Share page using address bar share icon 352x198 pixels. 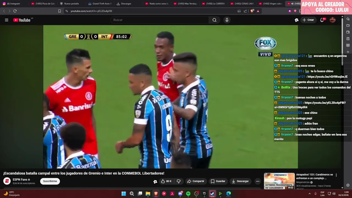pyautogui.click(x=245, y=11)
